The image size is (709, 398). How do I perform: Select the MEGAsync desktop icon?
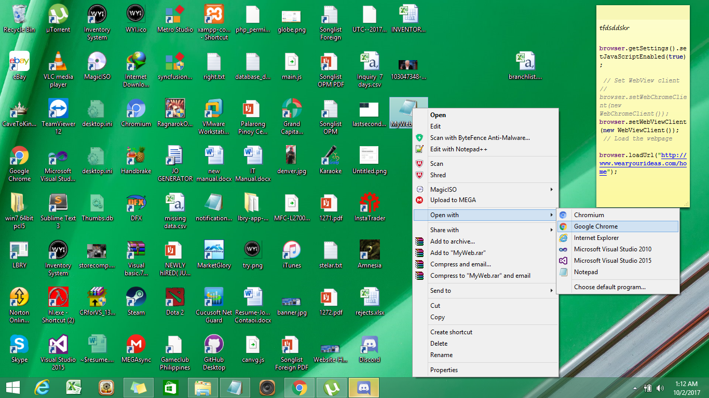(136, 349)
